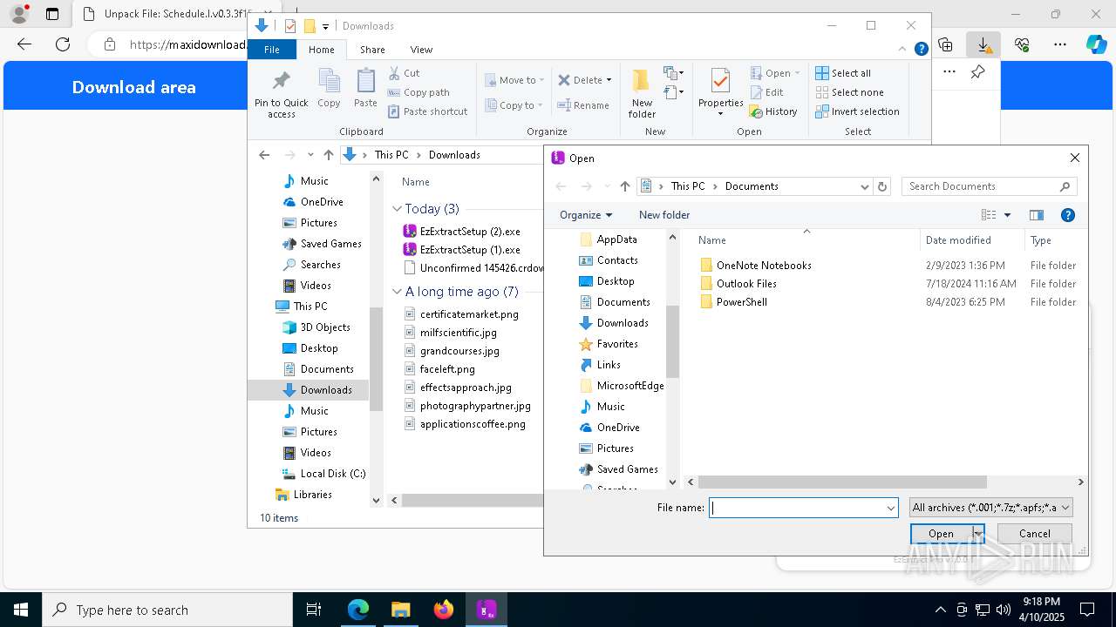The width and height of the screenshot is (1116, 627).
Task: Click Cancel in Open dialog
Action: pyautogui.click(x=1035, y=534)
